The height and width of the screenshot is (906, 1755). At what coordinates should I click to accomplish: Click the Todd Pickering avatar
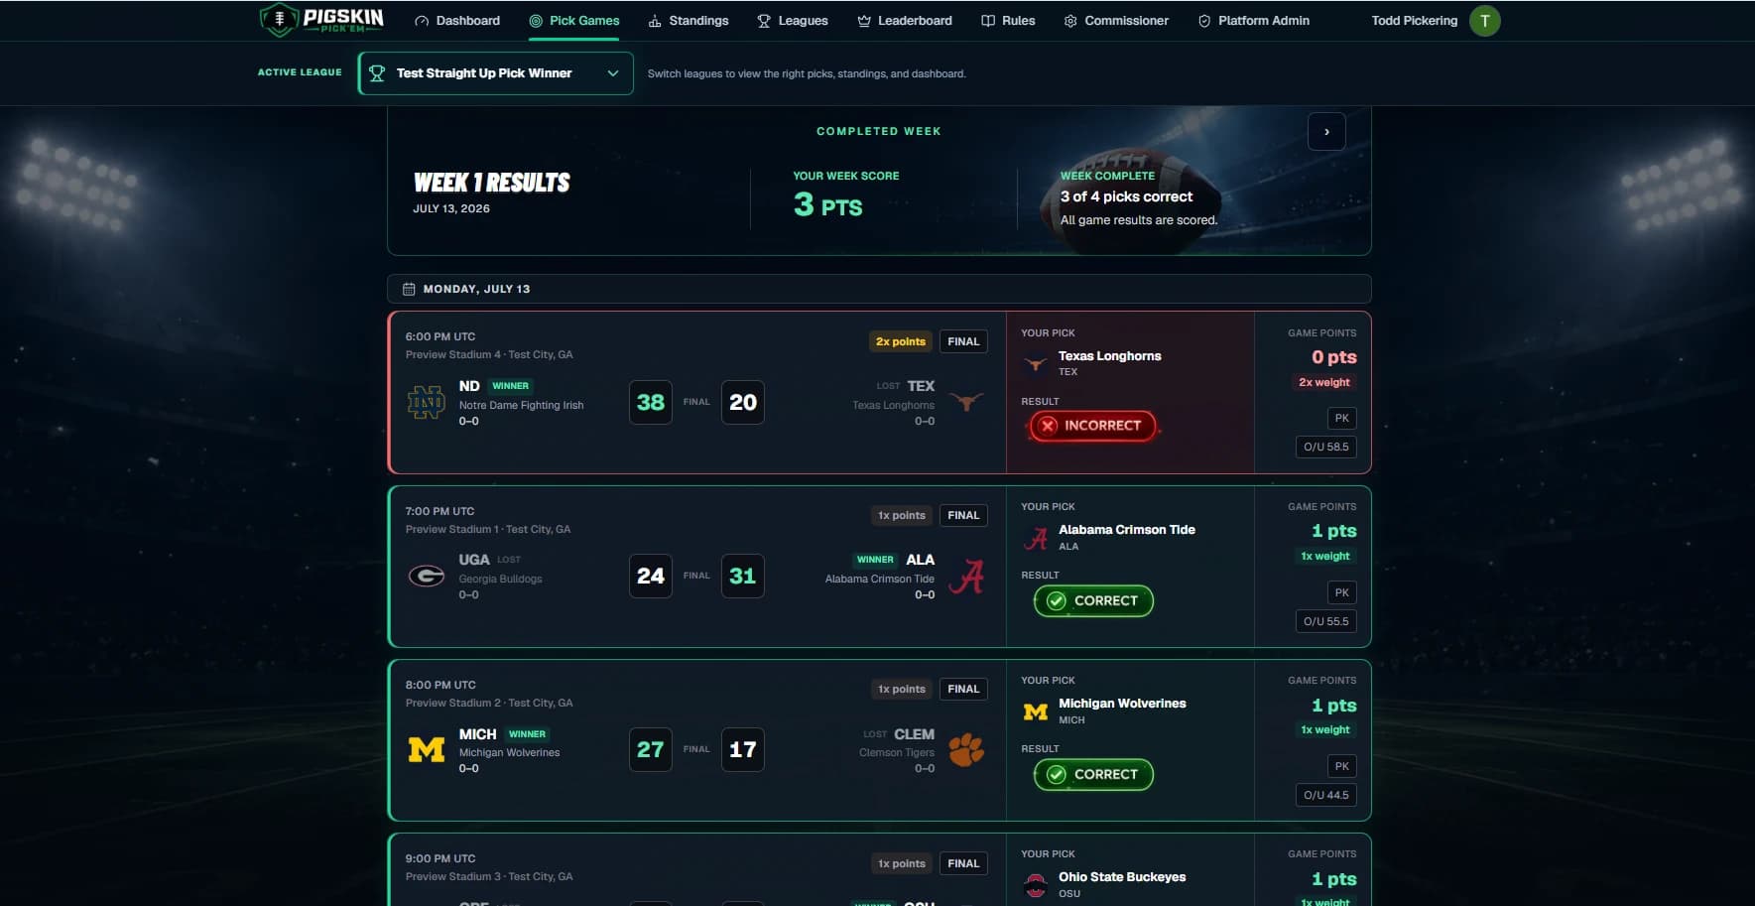pos(1485,21)
